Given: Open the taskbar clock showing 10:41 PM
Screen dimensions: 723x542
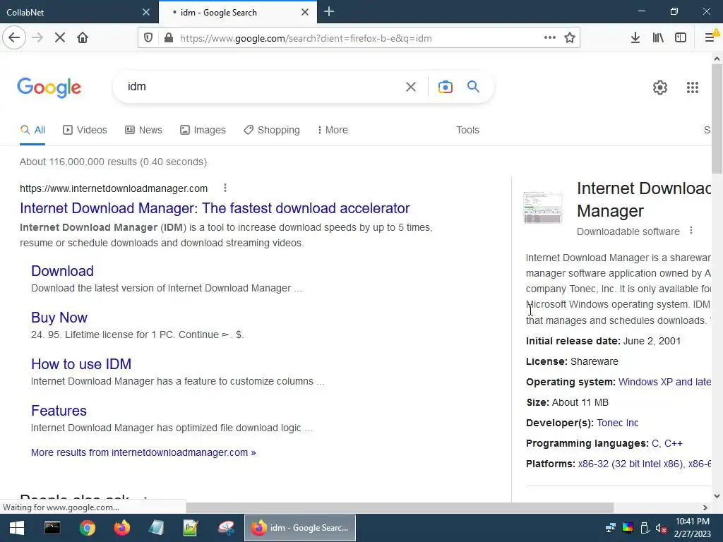Looking at the screenshot, I should coord(692,528).
